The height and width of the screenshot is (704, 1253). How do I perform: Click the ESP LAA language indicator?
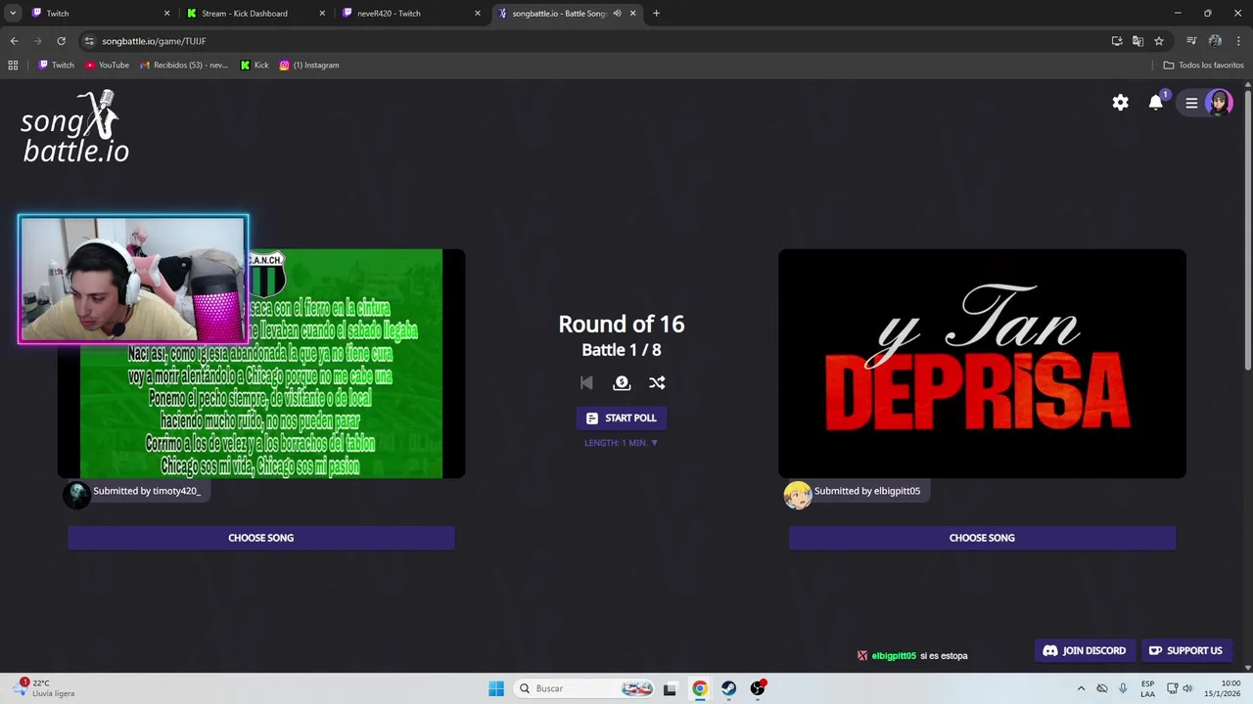(x=1147, y=688)
